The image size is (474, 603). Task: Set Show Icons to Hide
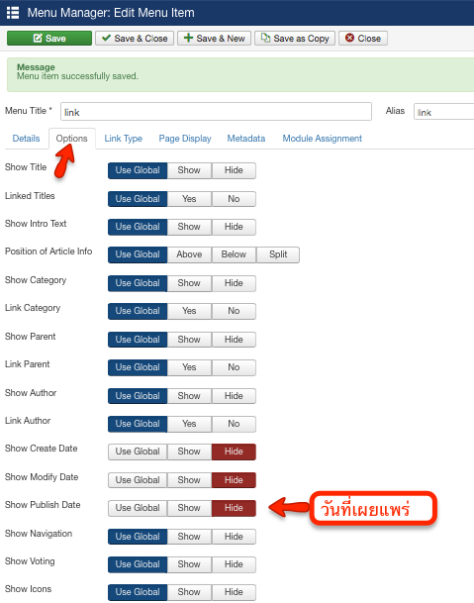[234, 592]
